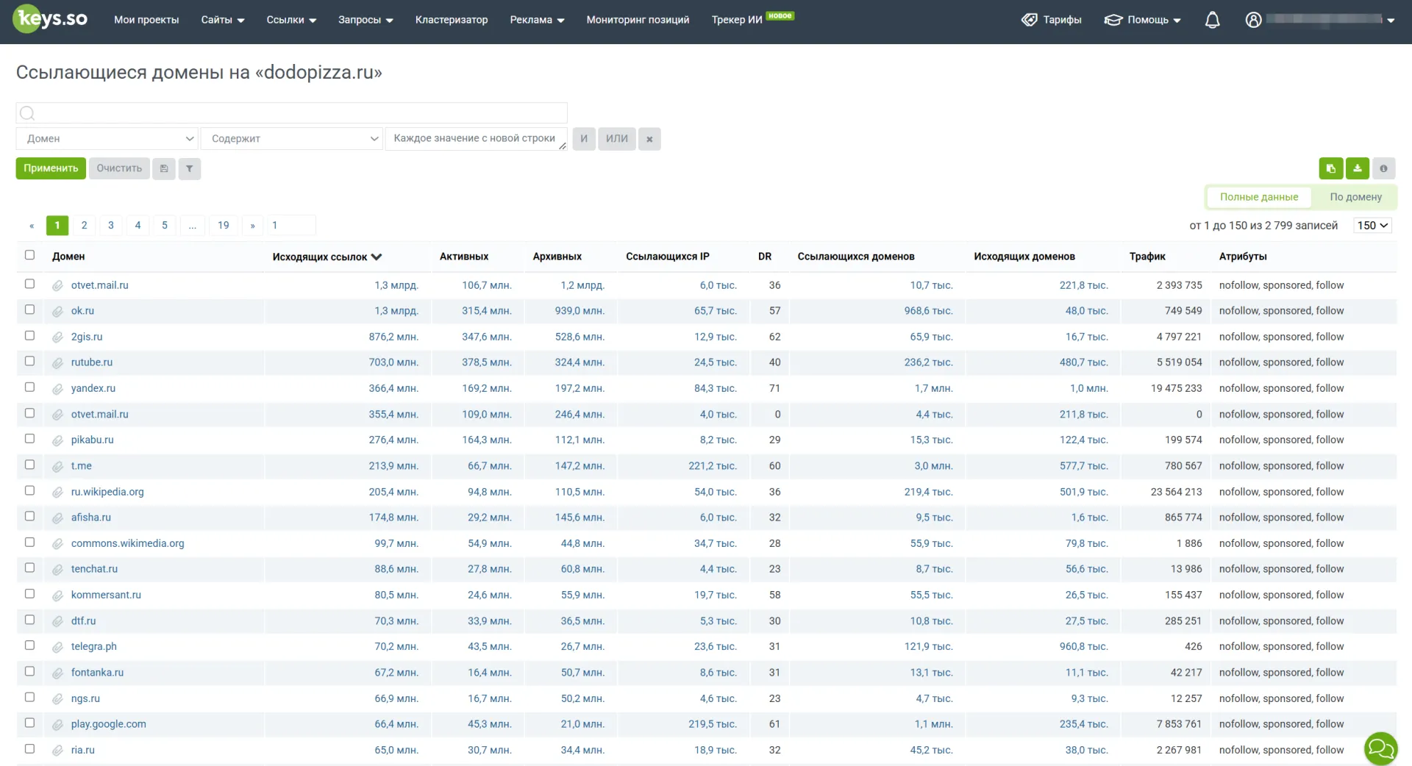This screenshot has height=766, width=1412.
Task: Click the link icon beside ria.ru
Action: click(57, 751)
